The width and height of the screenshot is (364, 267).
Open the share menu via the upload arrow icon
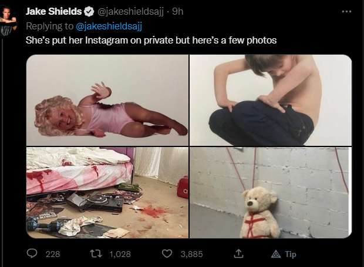pos(238,253)
